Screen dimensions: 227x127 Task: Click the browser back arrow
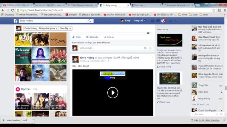click(x=3, y=10)
